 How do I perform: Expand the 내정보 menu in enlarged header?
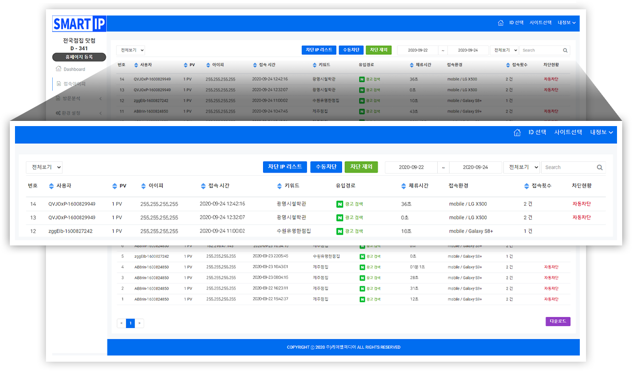[x=602, y=133]
